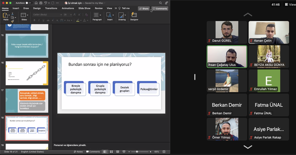Switch to the Design tab
This screenshot has height=155, width=296.
[37, 8]
